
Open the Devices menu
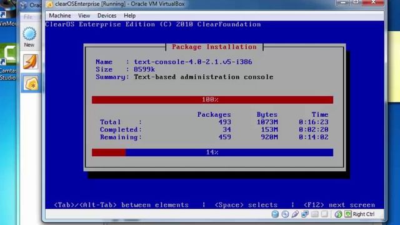107,16
